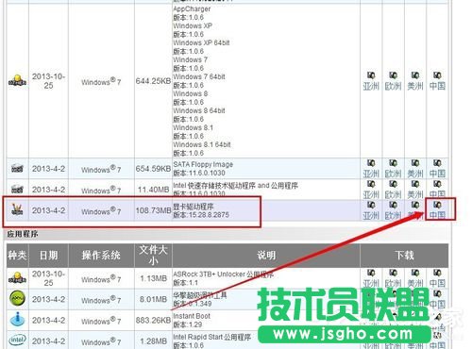472x349 pixels.
Task: Click the SATA Floppy Image description text
Action: [203, 164]
